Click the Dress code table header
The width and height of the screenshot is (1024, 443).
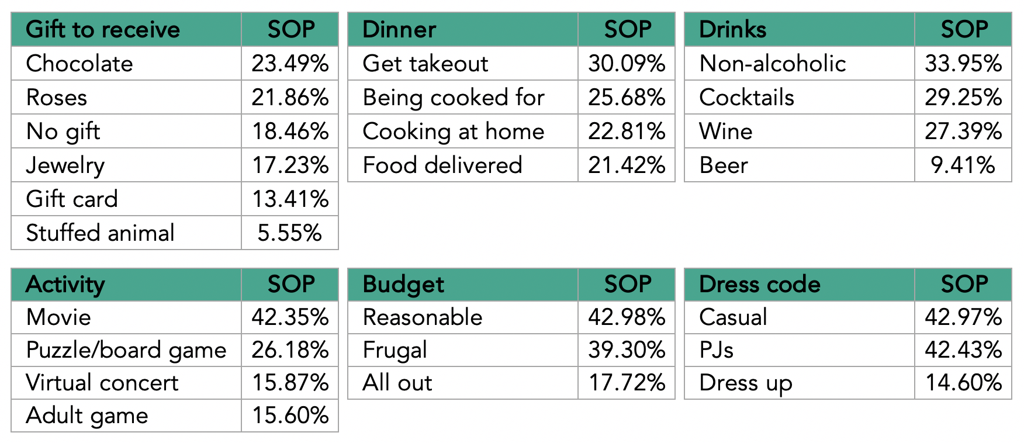759,285
